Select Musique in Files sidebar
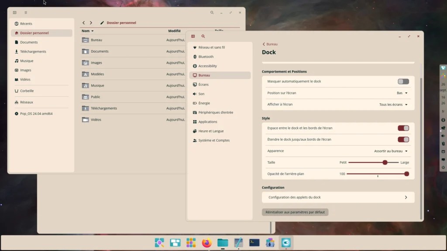The width and height of the screenshot is (447, 251). click(x=41, y=61)
